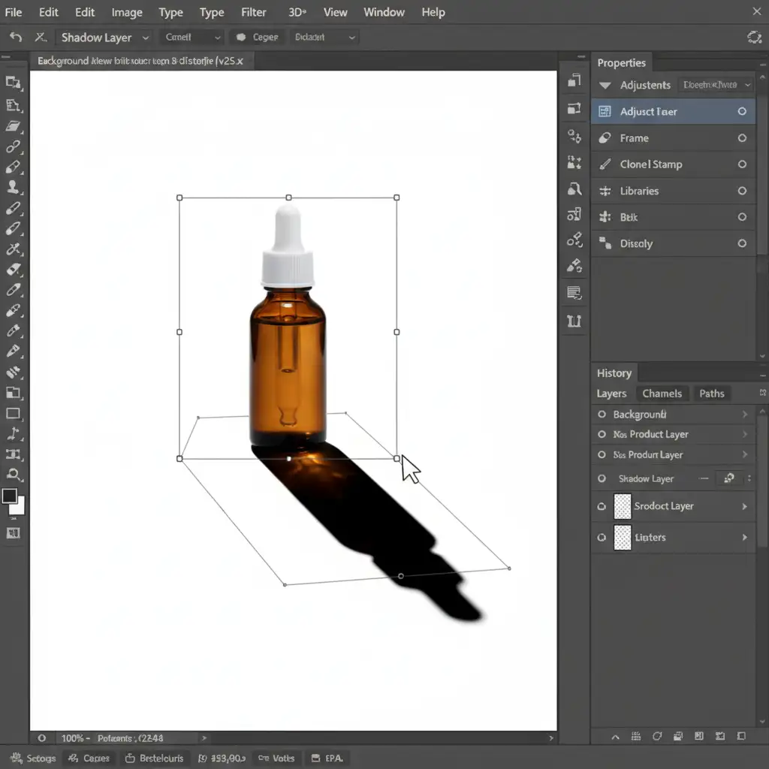Select the Rectangle shape tool in toolbar
769x769 pixels.
(x=13, y=414)
